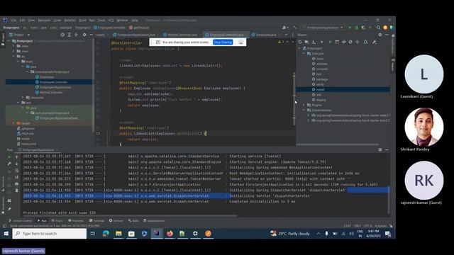Click scroll down arrow in Run console

tap(17, 164)
